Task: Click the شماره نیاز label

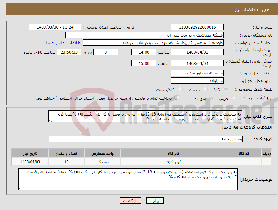Action: (x=262, y=28)
